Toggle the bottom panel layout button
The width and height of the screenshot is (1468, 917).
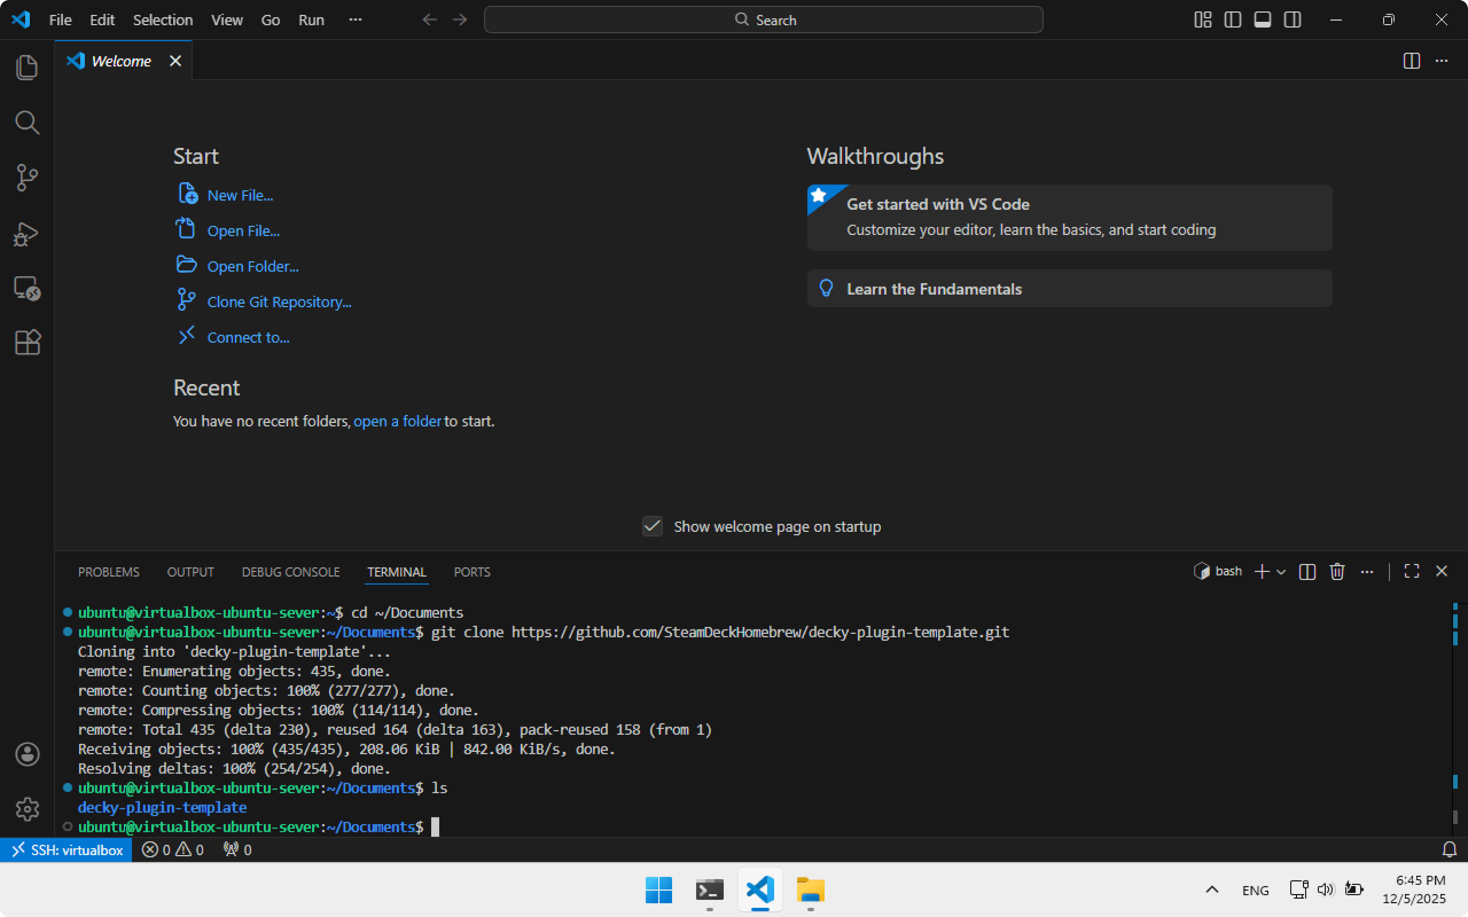click(1262, 20)
